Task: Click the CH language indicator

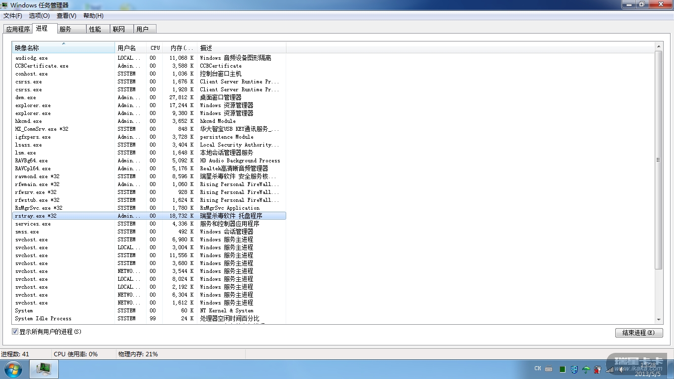Action: 538,369
